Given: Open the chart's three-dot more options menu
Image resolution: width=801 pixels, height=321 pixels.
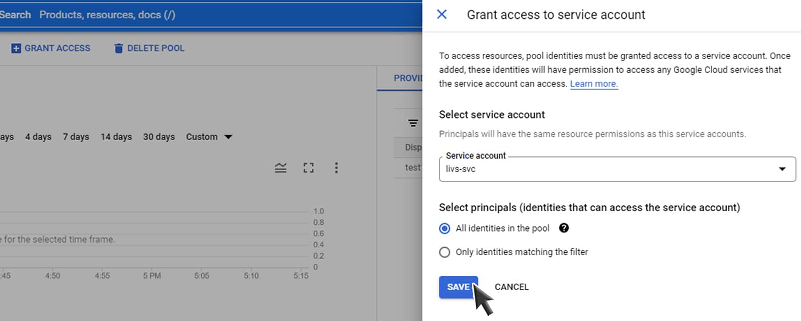Looking at the screenshot, I should [x=336, y=168].
